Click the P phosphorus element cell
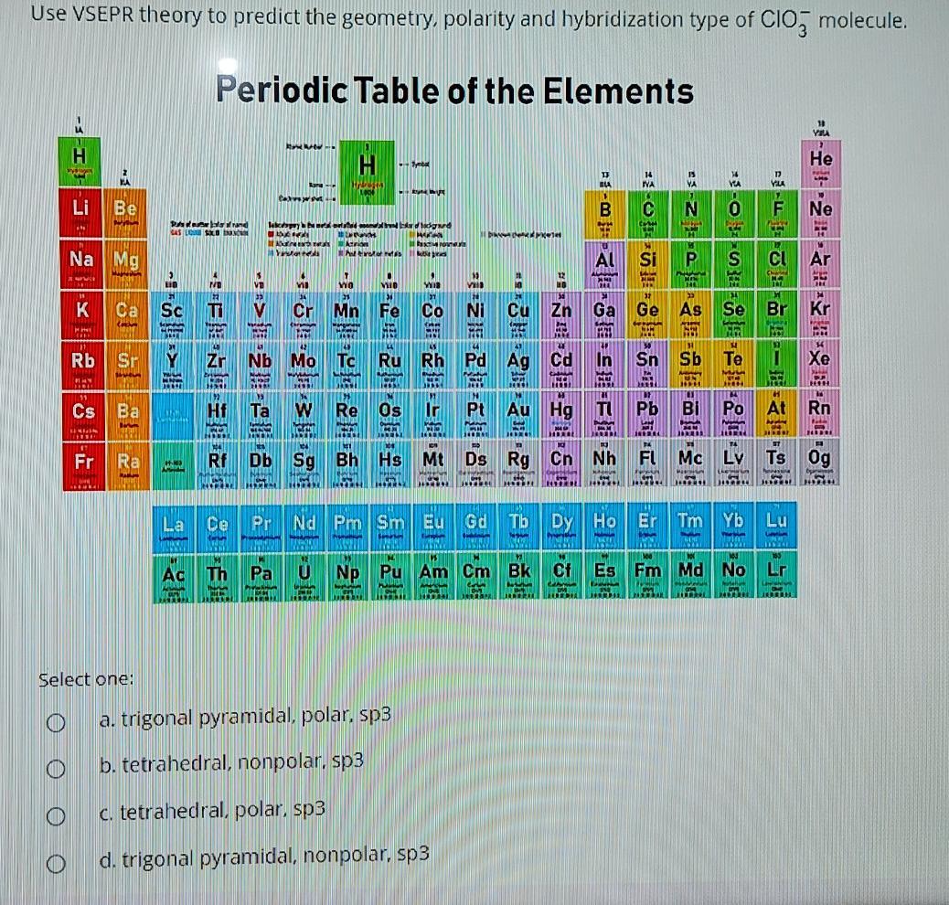 click(x=690, y=265)
